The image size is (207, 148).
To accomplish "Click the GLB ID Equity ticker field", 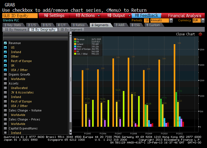I will [19, 16].
